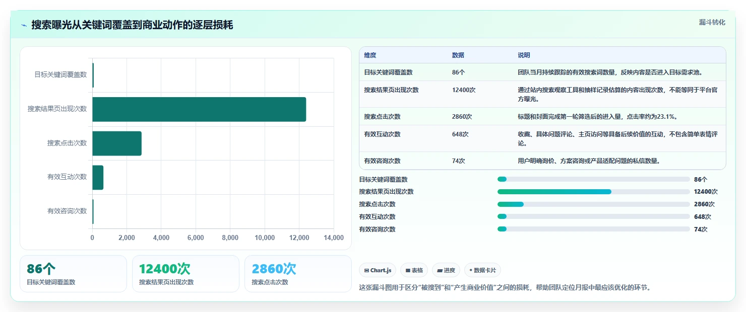Image resolution: width=746 pixels, height=312 pixels.
Task: Click the 搜索结果页出现次数 label in the progress list
Action: pos(386,192)
